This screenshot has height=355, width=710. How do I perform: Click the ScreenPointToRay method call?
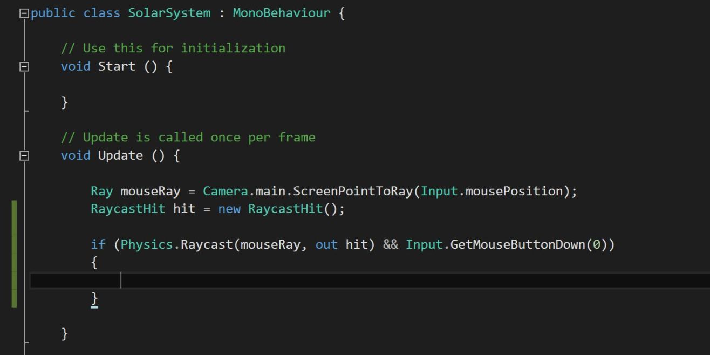point(353,191)
